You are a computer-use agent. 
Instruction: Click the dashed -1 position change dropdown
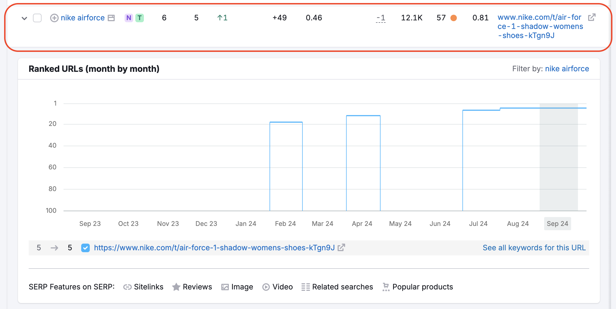(x=381, y=18)
